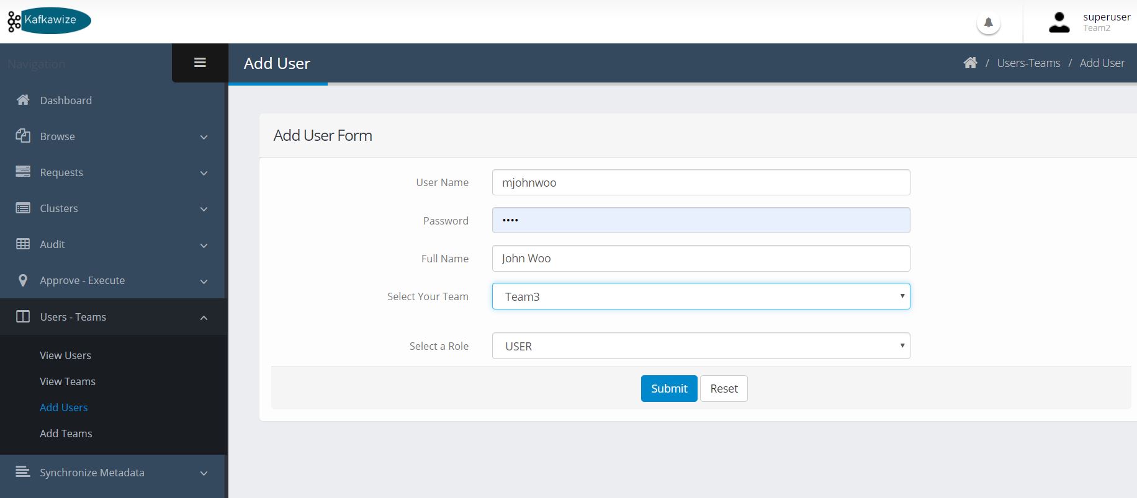Click the Dashboard house icon in sidebar
Viewport: 1137px width, 498px height.
click(23, 100)
